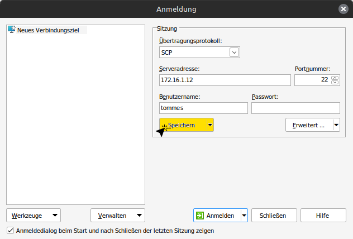Decrease the Portnummer with down arrow
The image size is (353, 239).
click(335, 83)
